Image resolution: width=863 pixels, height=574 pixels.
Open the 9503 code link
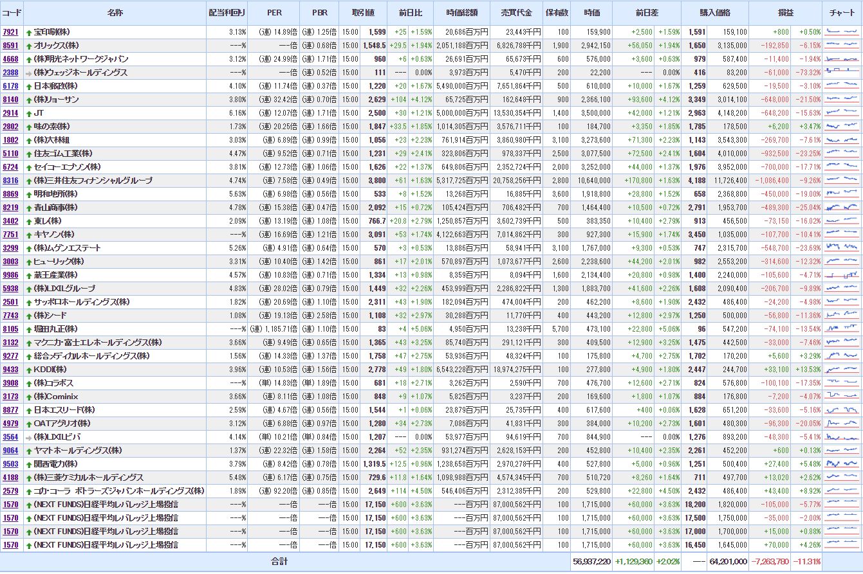point(10,464)
